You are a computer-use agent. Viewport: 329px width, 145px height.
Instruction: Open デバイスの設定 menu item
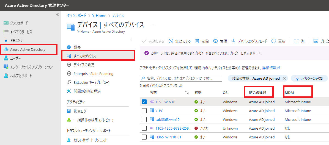click(84, 65)
